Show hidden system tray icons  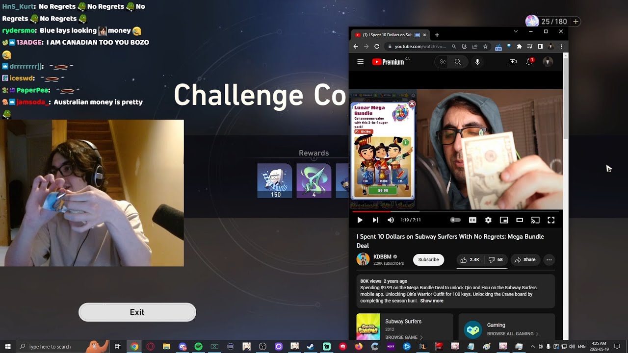pos(533,347)
